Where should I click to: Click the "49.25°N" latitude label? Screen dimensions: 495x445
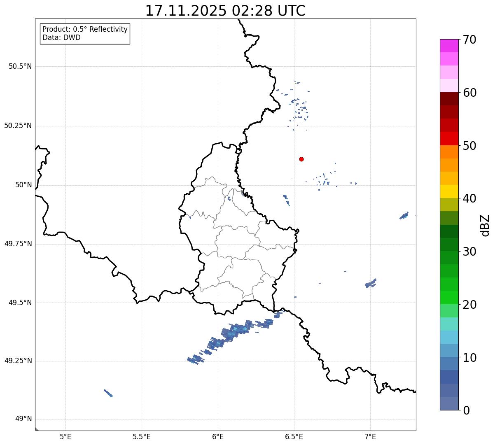18,361
